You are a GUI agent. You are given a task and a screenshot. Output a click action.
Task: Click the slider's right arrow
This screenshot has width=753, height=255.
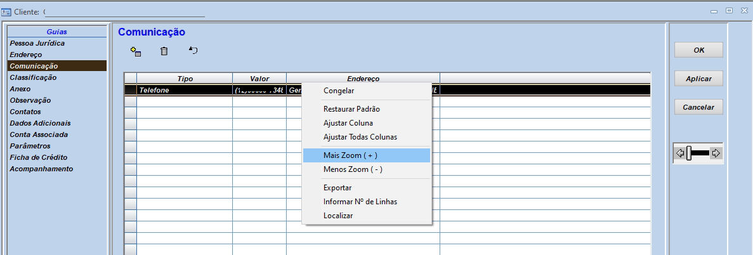pyautogui.click(x=716, y=153)
